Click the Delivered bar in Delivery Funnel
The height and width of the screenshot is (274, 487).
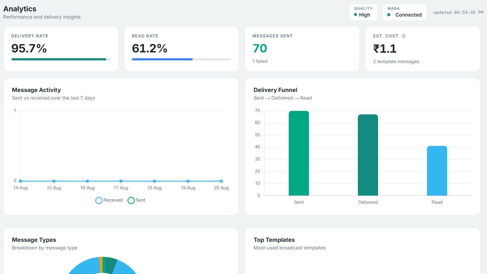click(368, 155)
